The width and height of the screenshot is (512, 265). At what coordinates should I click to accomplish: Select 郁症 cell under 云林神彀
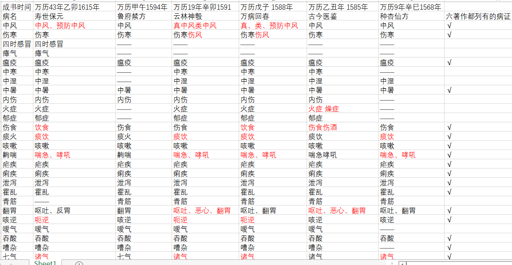coord(206,118)
